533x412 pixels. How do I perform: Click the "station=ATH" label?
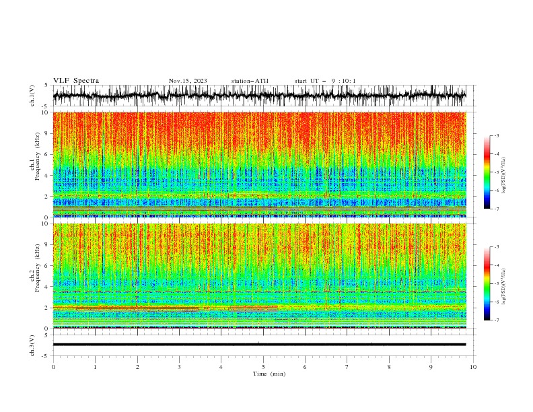250,81
